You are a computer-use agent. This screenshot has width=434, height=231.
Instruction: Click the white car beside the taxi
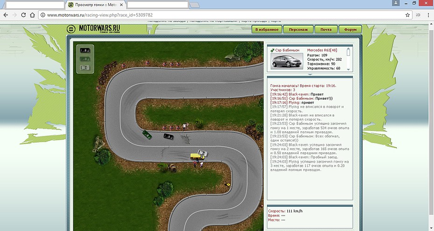tap(203, 153)
